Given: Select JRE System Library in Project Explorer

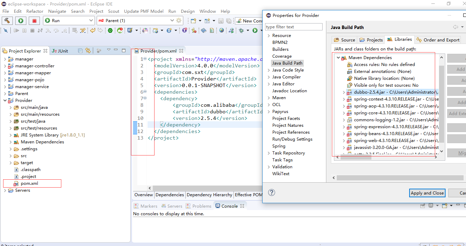Looking at the screenshot, I should (49, 135).
